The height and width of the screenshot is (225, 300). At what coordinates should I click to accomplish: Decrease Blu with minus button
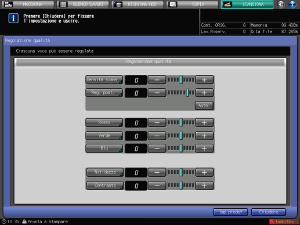pos(157,148)
